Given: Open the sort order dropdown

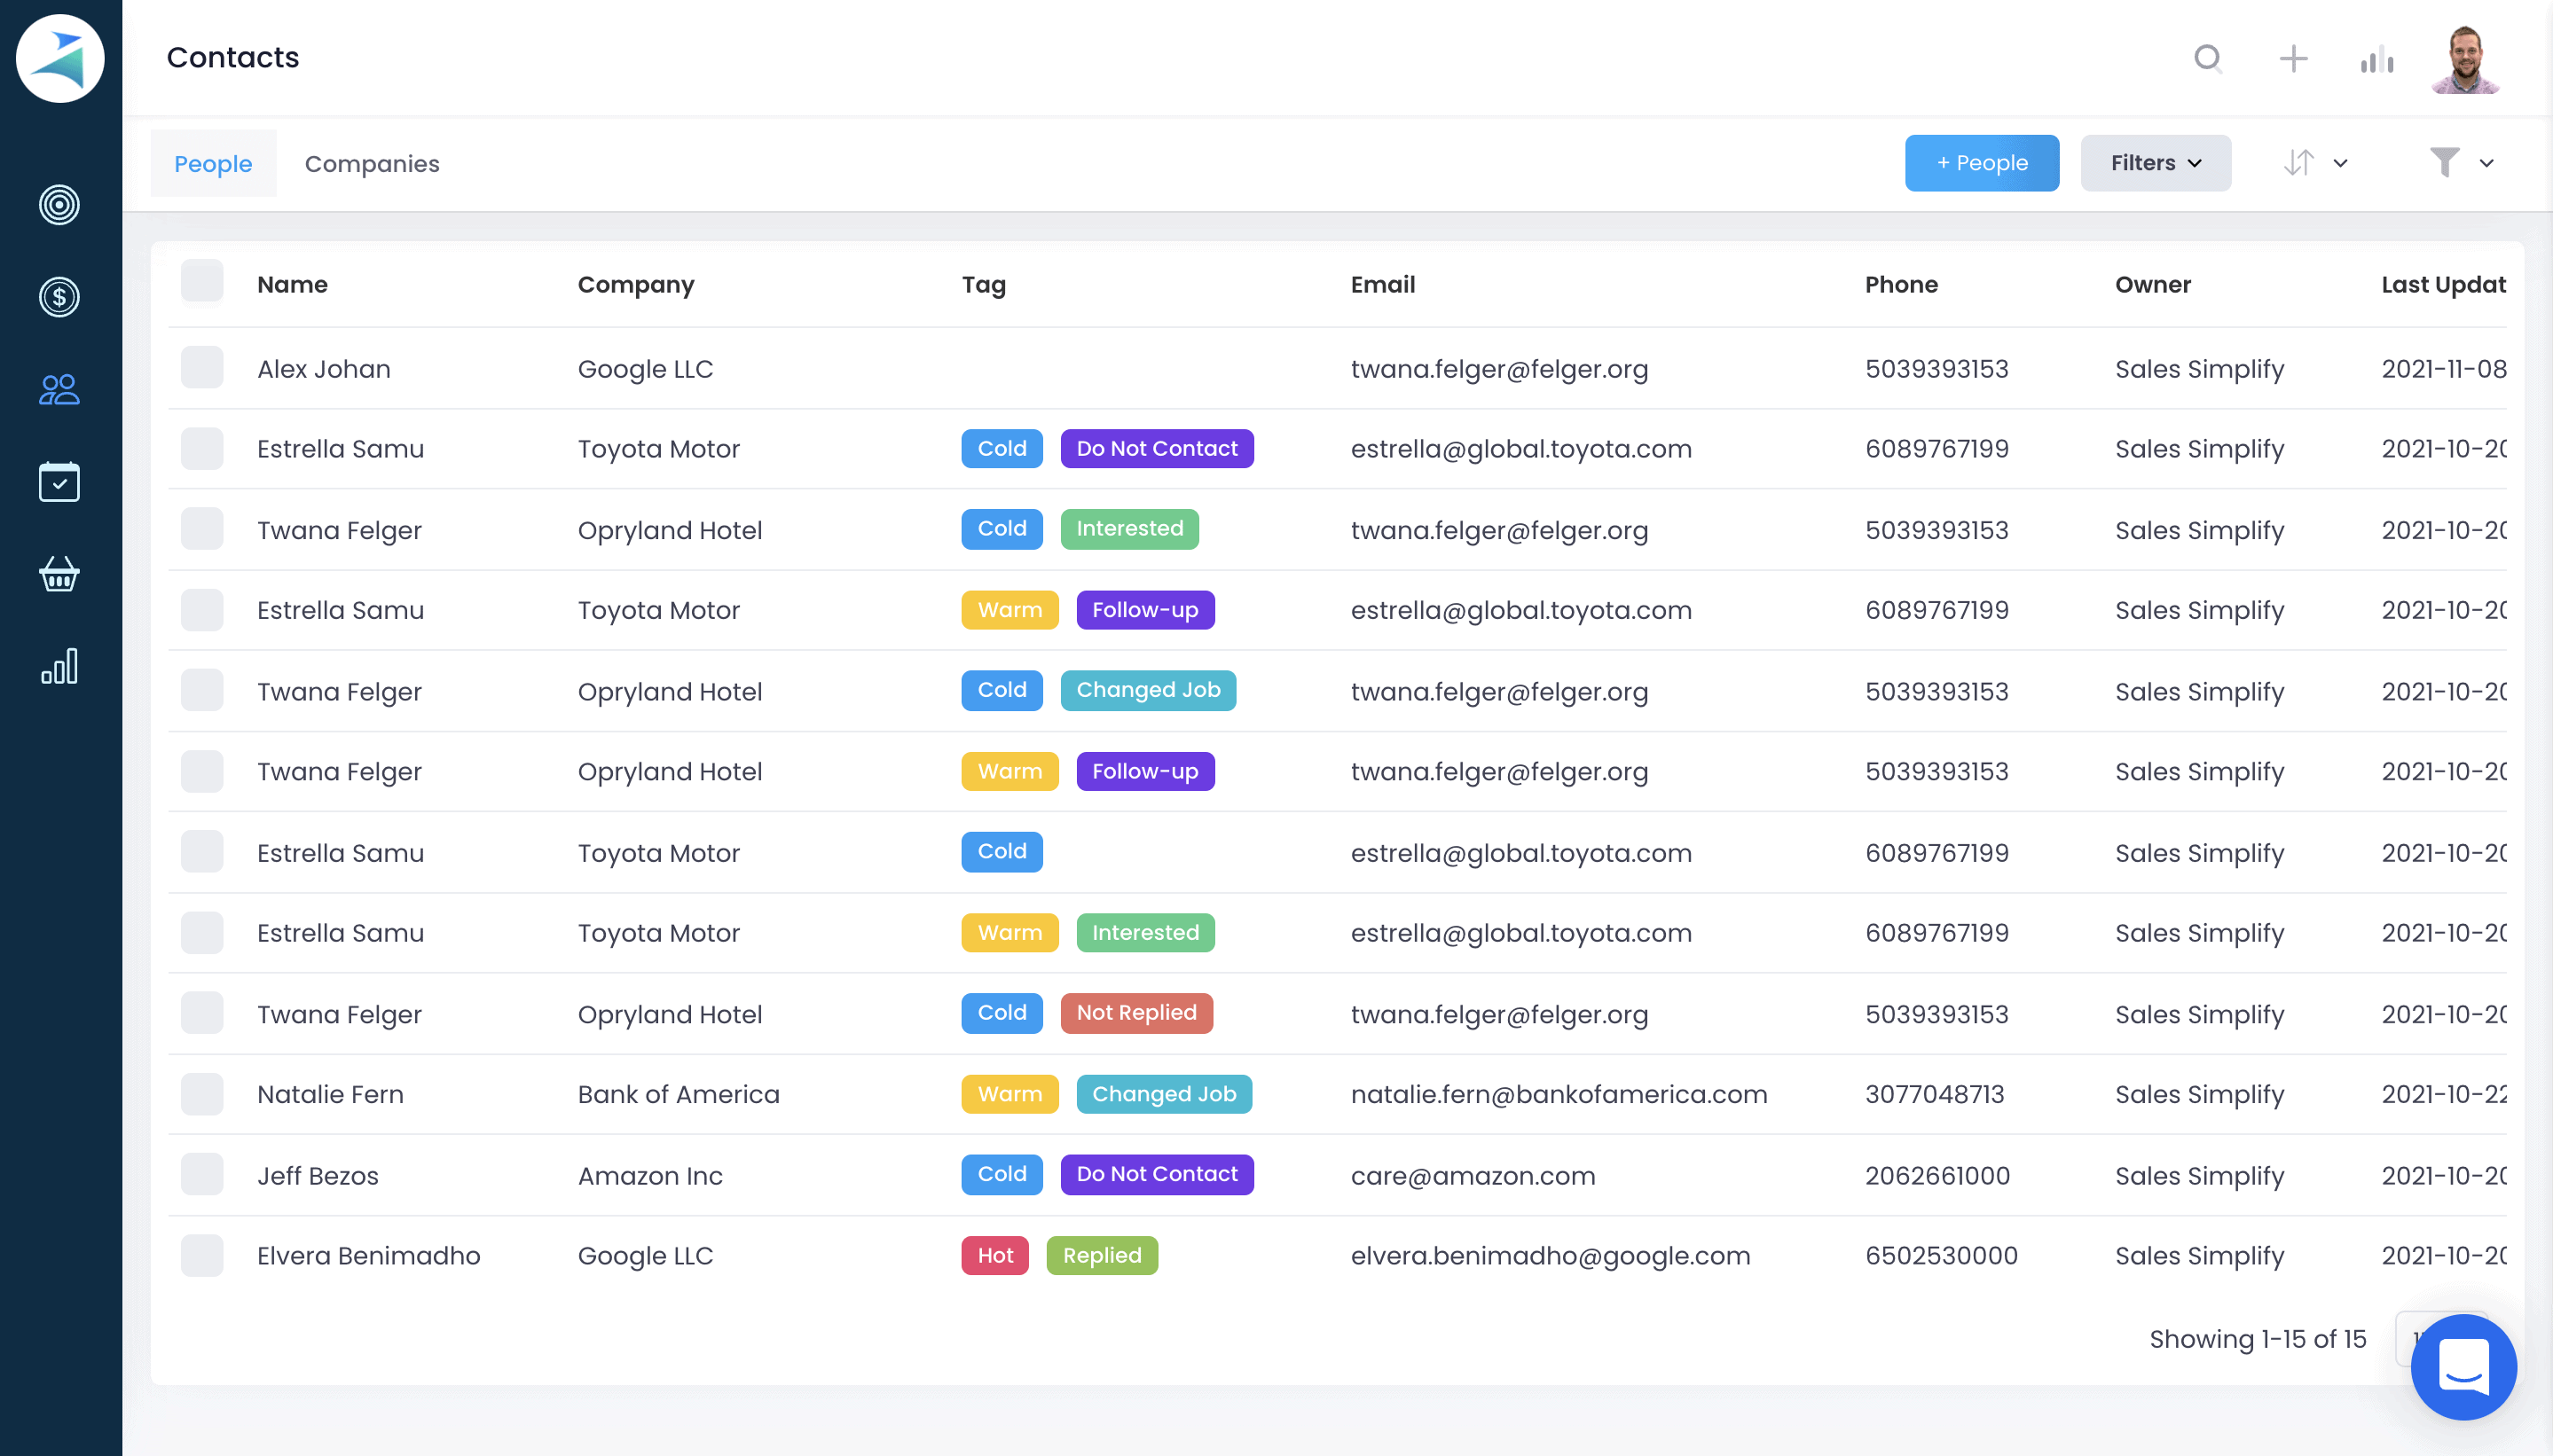Looking at the screenshot, I should (x=2315, y=163).
